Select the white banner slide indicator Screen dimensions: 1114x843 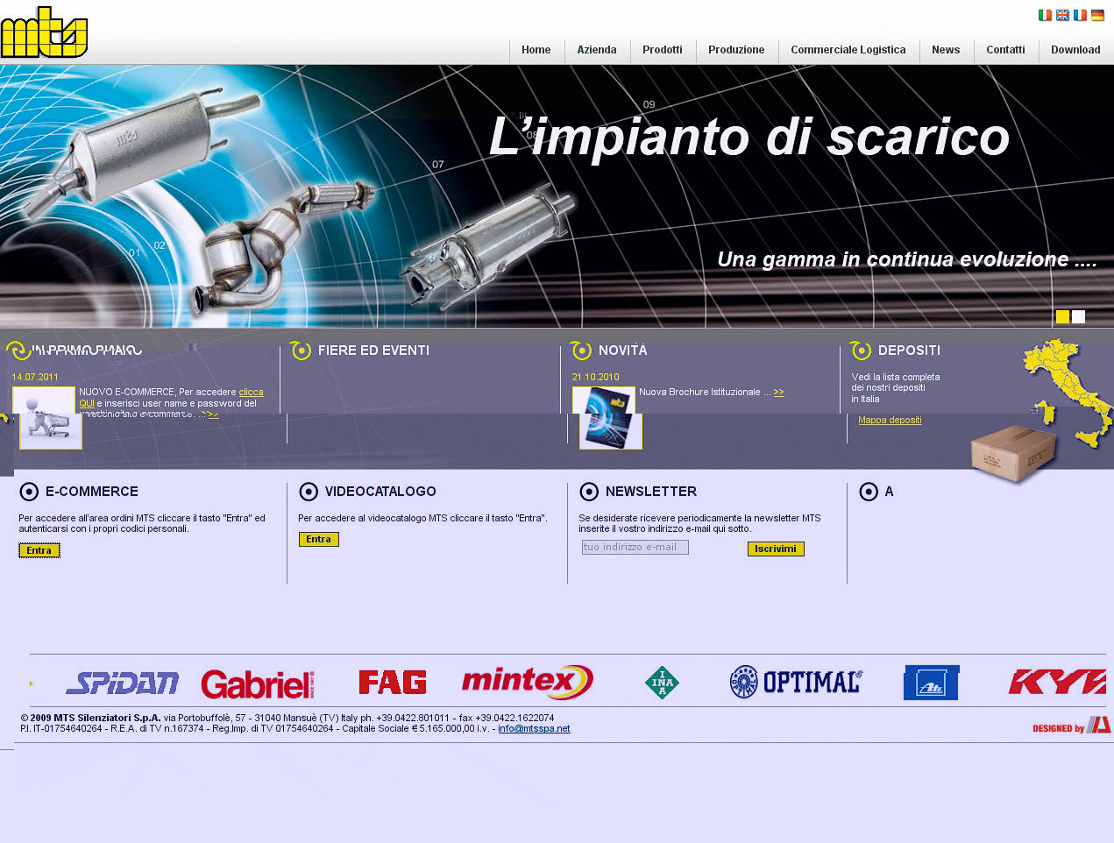[1078, 316]
